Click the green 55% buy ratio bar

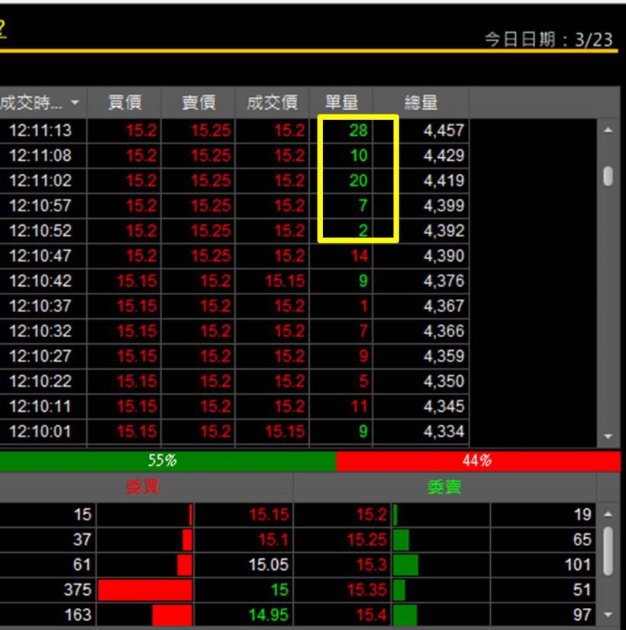coord(168,461)
